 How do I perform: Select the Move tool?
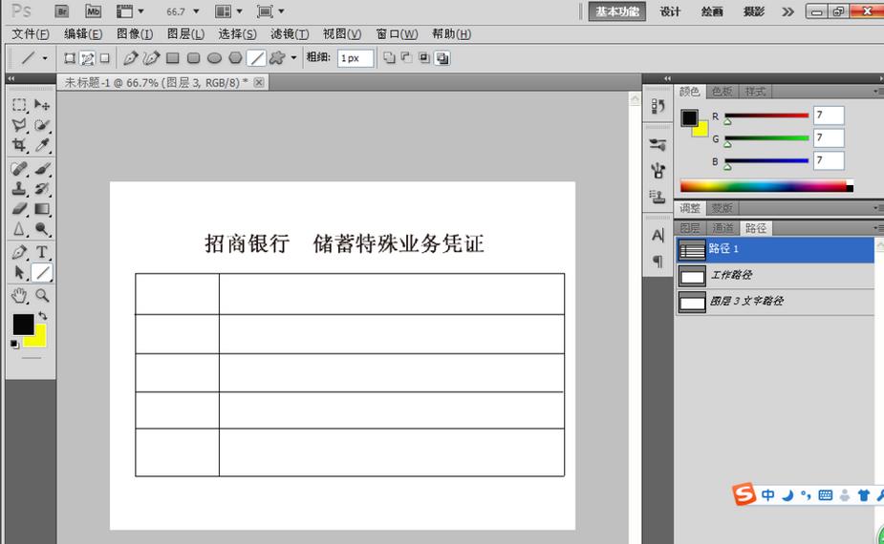coord(42,105)
